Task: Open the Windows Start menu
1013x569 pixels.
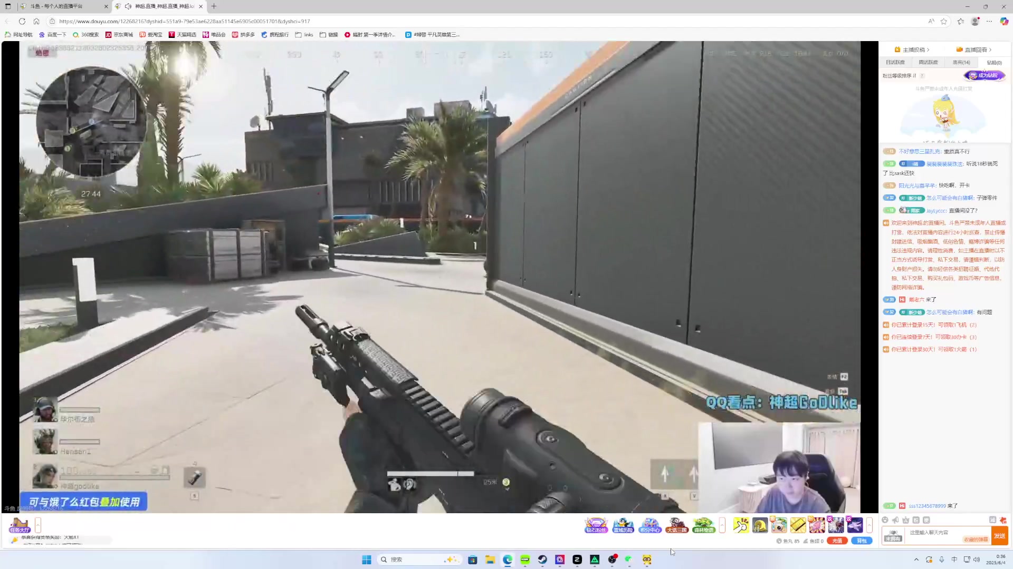Action: [367, 560]
